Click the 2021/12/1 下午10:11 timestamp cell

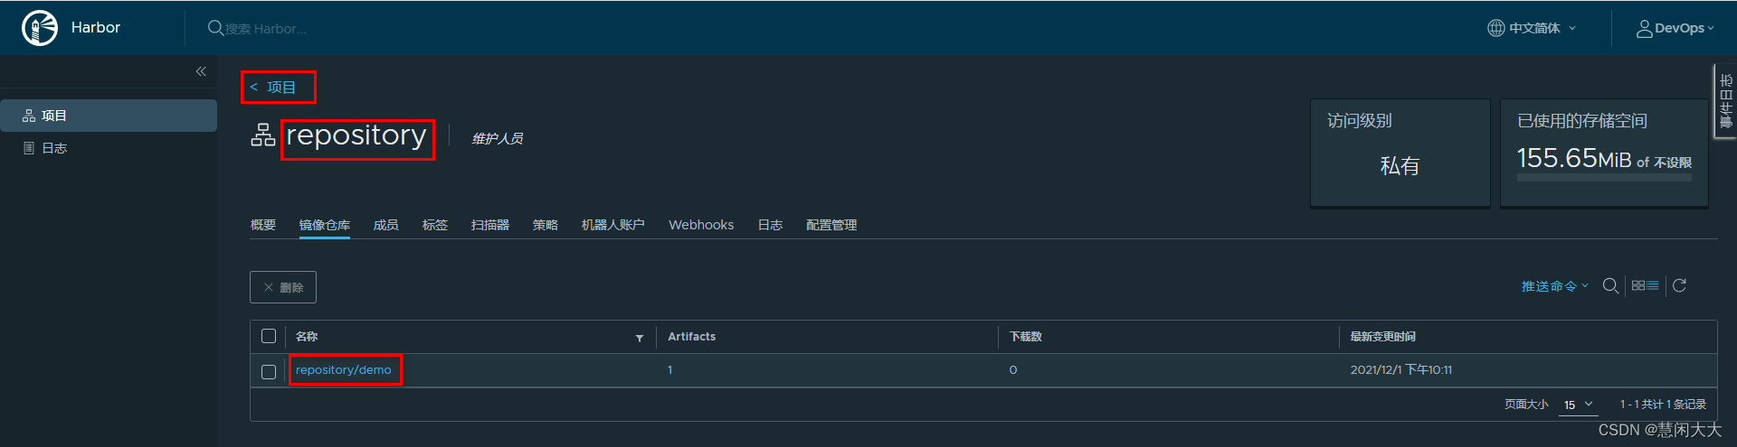point(1401,370)
